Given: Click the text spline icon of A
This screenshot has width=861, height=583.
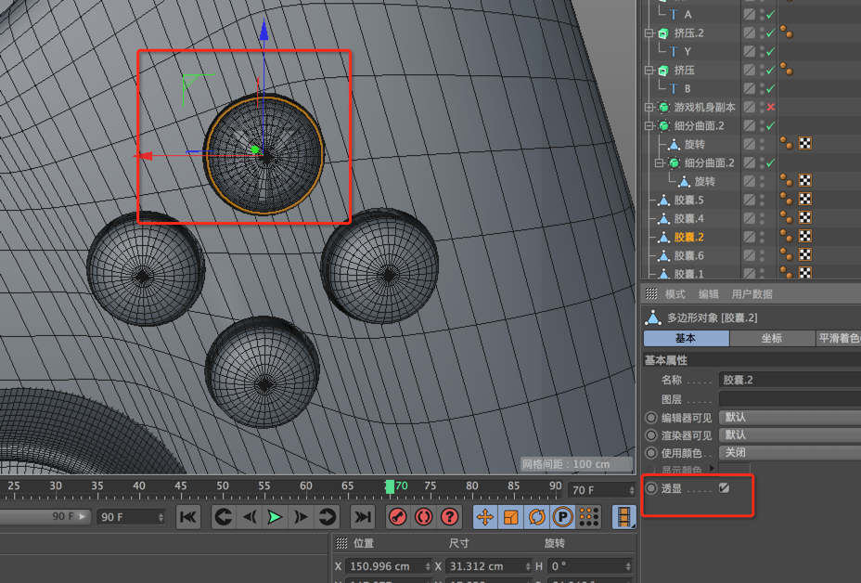Looking at the screenshot, I should point(674,15).
